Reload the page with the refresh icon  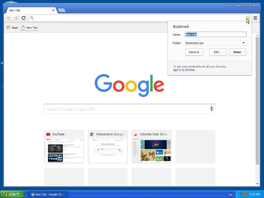(23, 18)
